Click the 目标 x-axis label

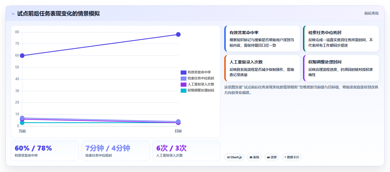(x=178, y=131)
